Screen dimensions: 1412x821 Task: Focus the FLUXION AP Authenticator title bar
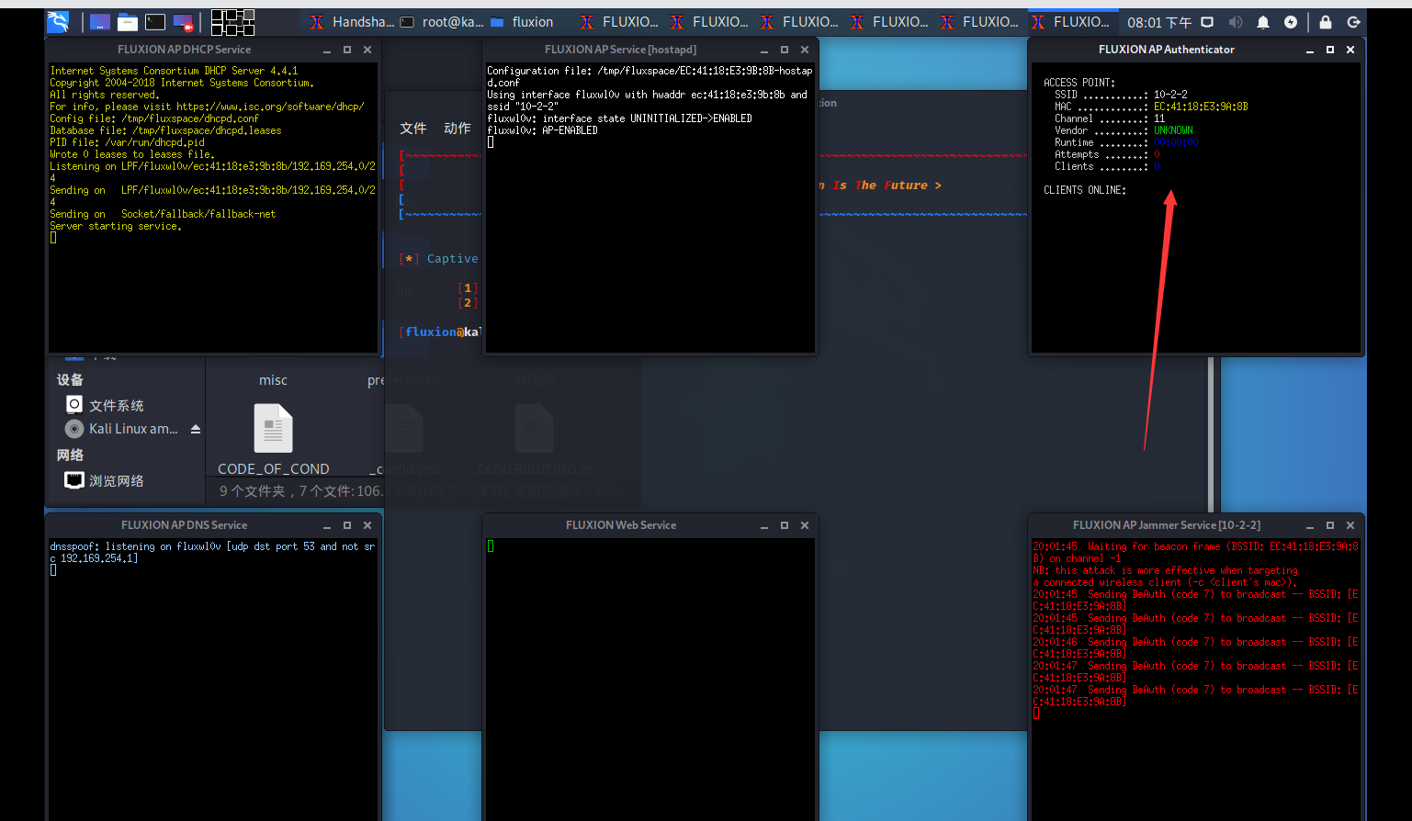[x=1166, y=50]
